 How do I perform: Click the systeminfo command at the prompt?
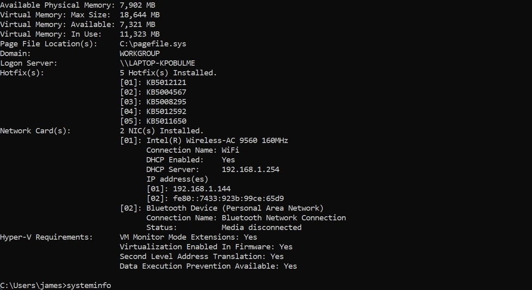pyautogui.click(x=88, y=286)
